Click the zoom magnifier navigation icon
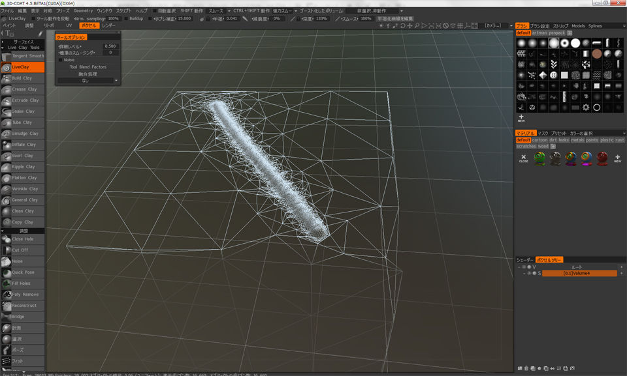The image size is (627, 376). click(x=417, y=25)
